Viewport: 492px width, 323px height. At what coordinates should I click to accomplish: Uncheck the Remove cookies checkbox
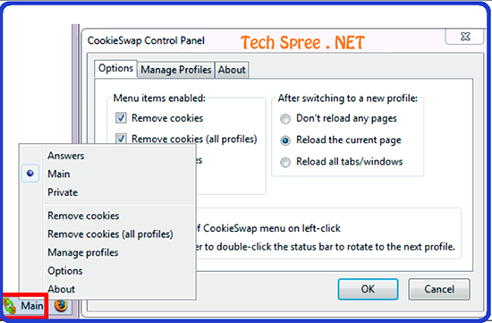[121, 118]
